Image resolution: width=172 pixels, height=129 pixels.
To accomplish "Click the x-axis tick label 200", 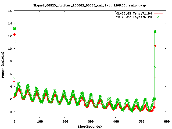I will tap(65, 121).
